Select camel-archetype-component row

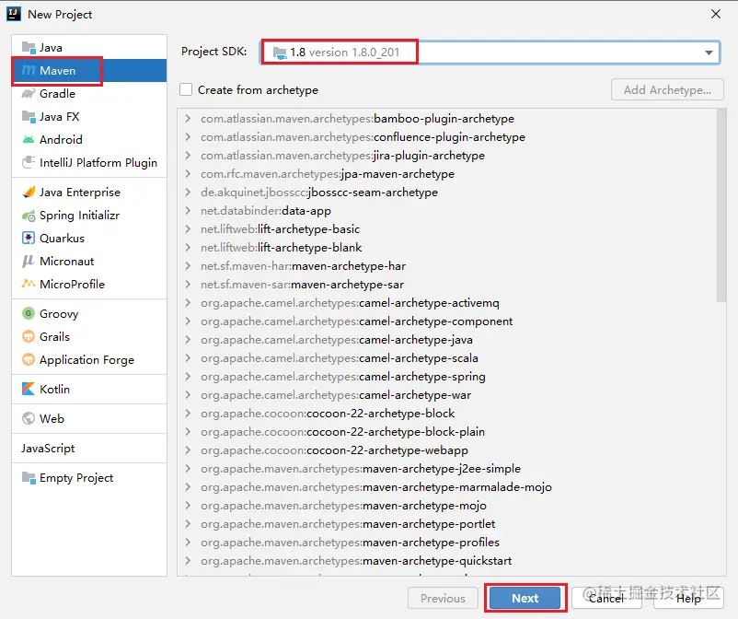[446, 321]
